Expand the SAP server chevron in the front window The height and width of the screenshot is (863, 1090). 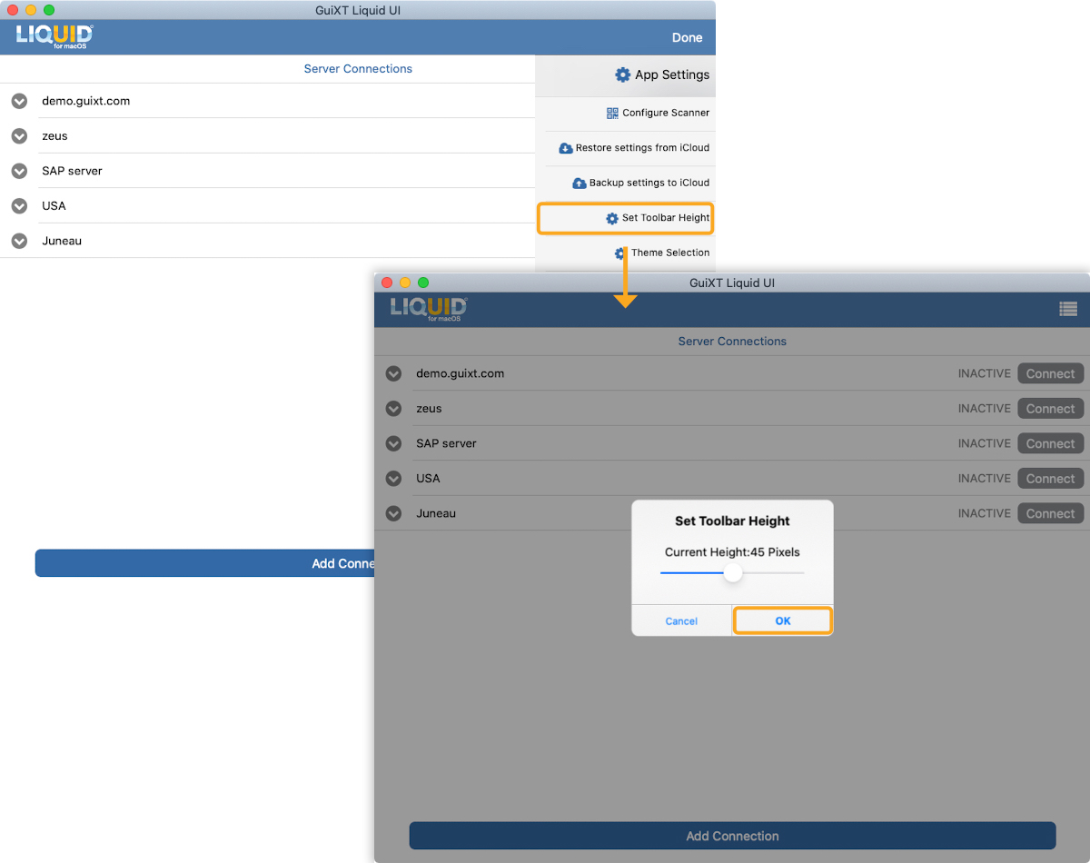[x=393, y=443]
